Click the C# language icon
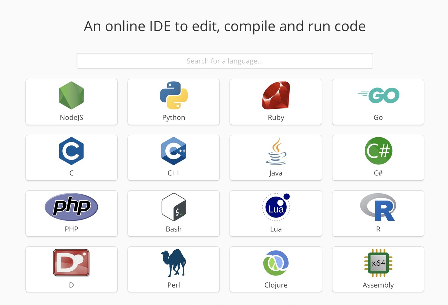 [378, 151]
